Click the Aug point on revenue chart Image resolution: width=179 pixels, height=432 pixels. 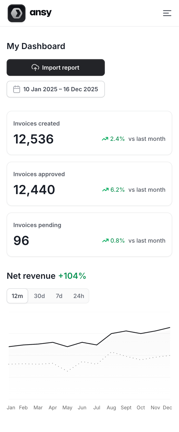tap(111, 334)
